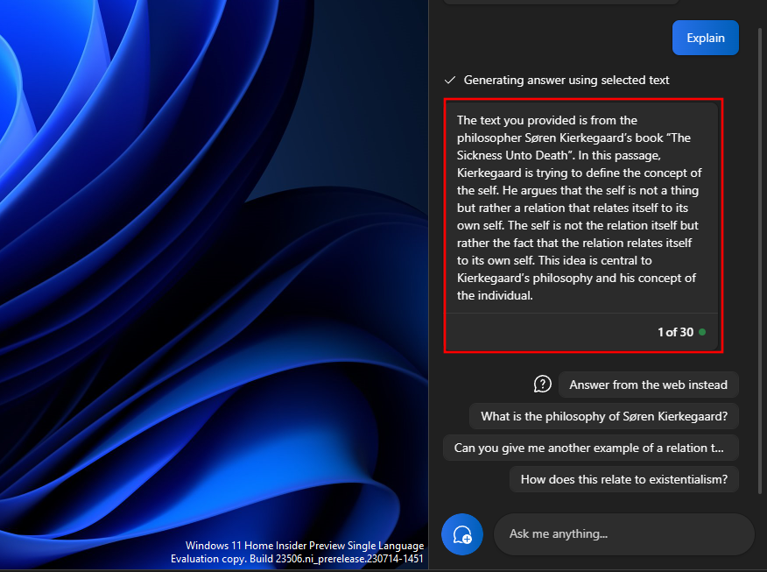Click the checkmark icon beside Generating answer
This screenshot has width=767, height=572.
tap(450, 80)
